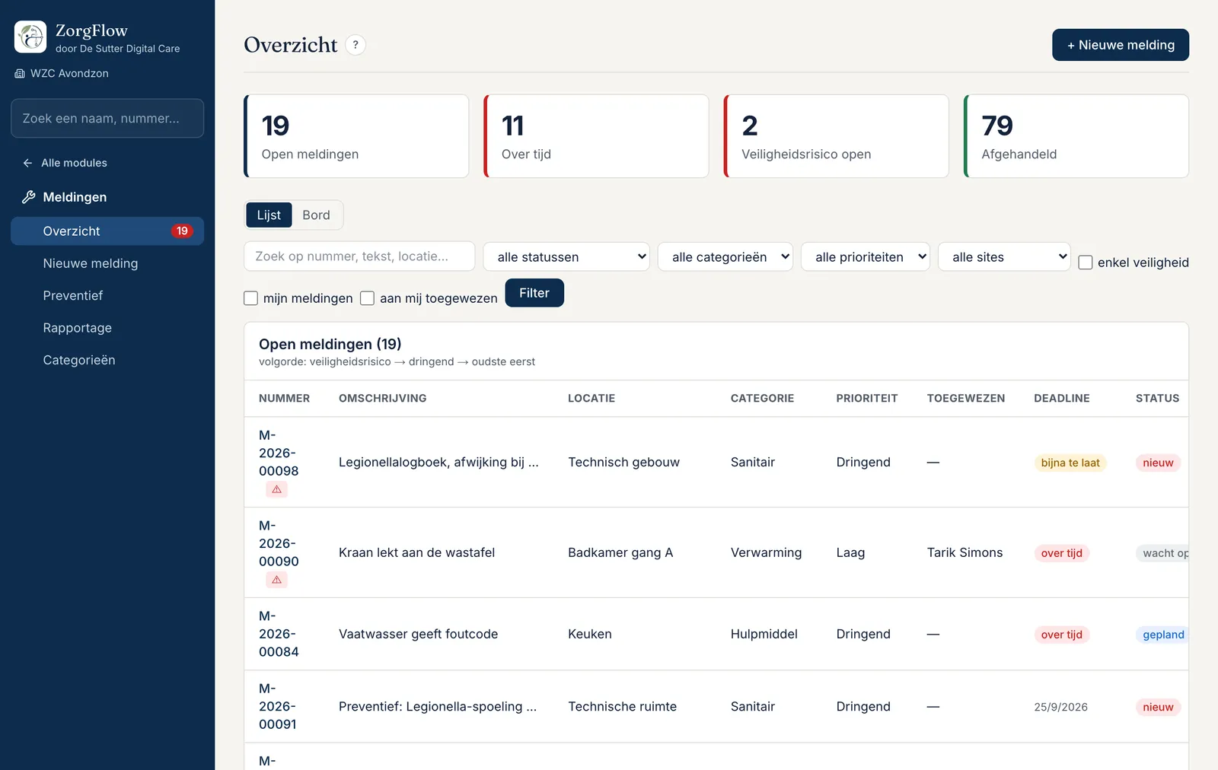Click the DEADLINE column header
The image size is (1218, 770).
(1061, 398)
